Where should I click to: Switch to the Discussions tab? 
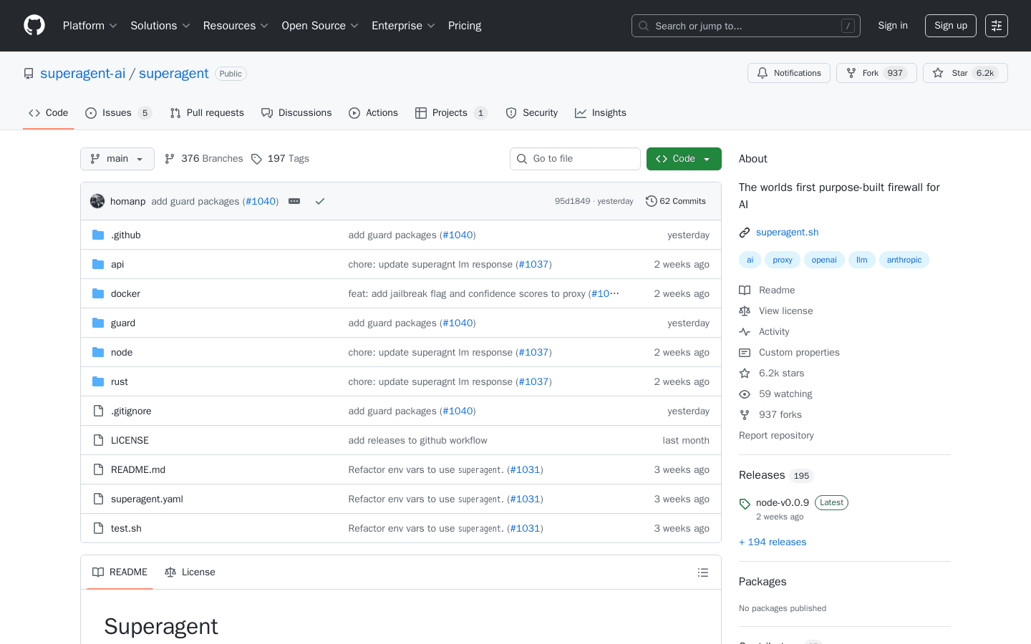pos(296,113)
